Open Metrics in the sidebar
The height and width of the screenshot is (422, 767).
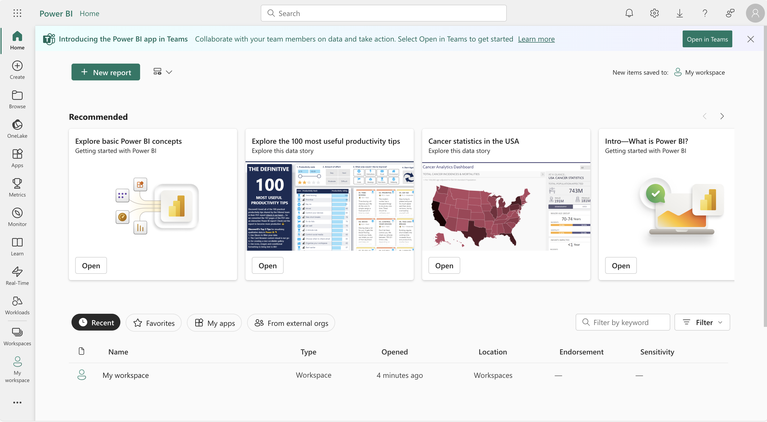[17, 188]
